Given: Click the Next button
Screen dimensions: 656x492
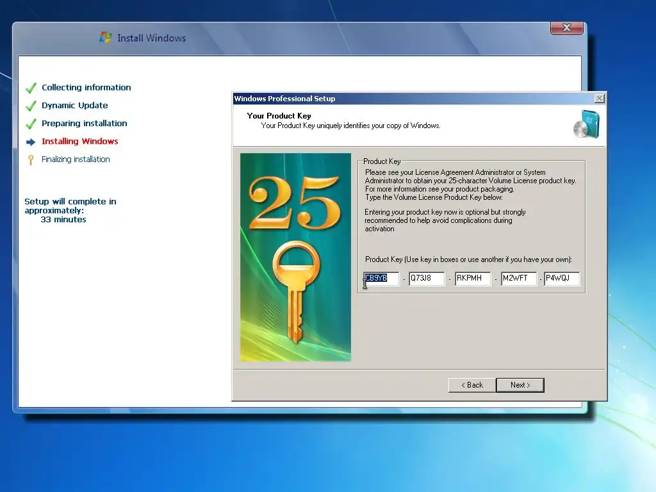Looking at the screenshot, I should 520,385.
